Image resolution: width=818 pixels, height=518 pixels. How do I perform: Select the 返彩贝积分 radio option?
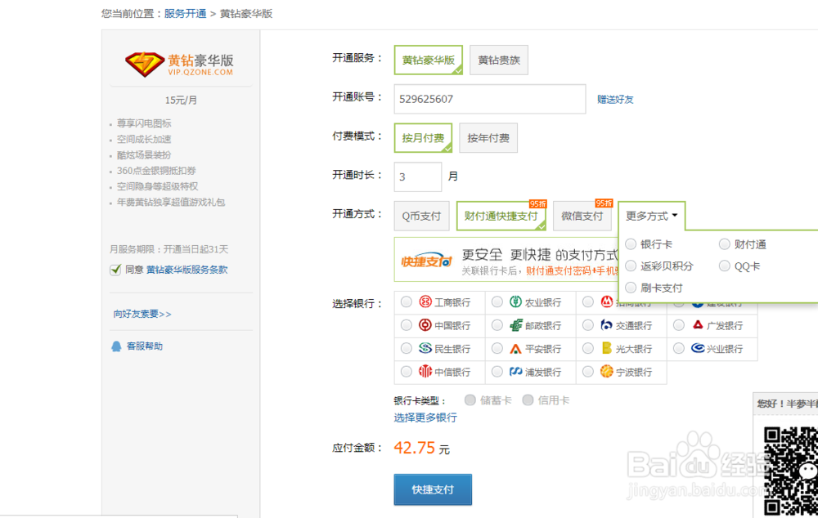631,266
